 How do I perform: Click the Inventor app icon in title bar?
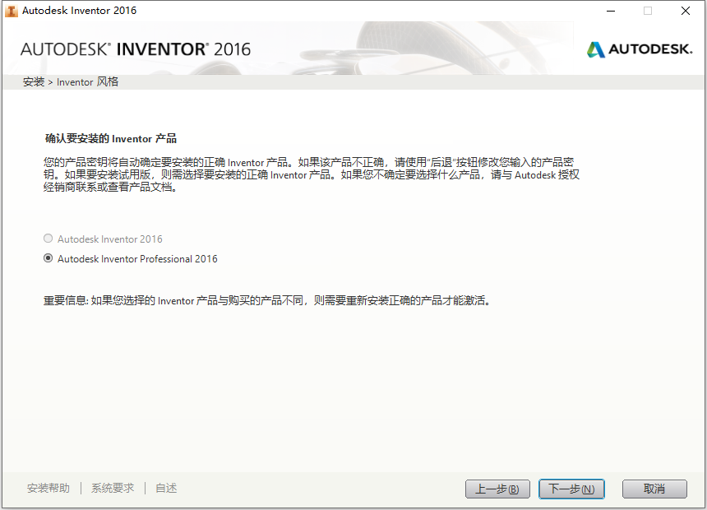pos(12,11)
